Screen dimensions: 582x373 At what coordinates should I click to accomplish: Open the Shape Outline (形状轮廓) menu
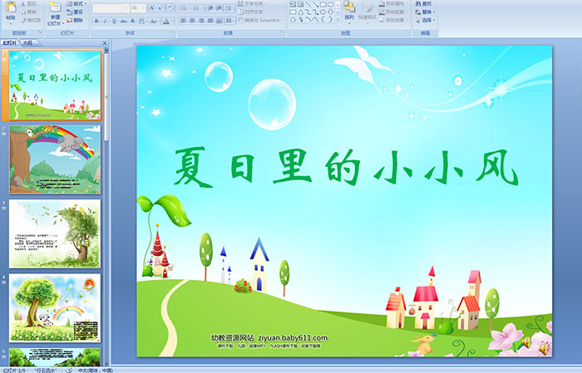pyautogui.click(x=394, y=12)
